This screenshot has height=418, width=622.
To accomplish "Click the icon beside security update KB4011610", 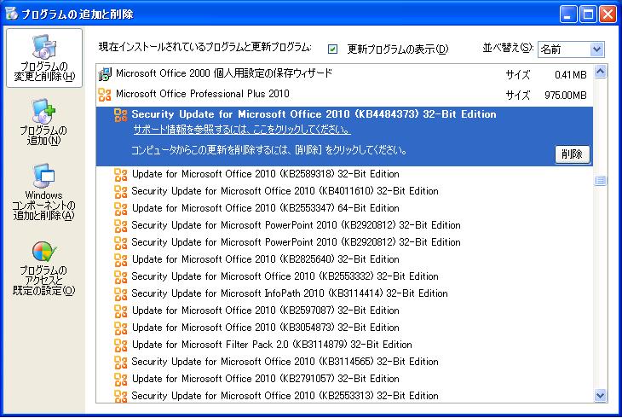I will point(121,192).
